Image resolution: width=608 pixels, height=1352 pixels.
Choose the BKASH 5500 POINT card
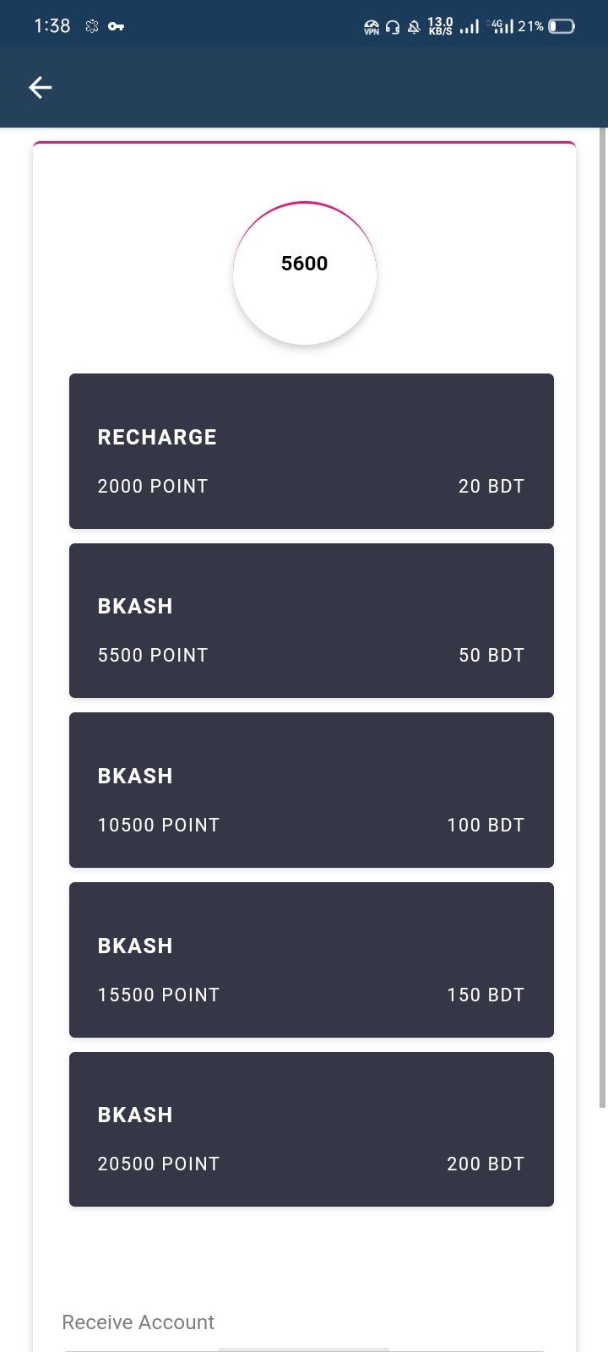point(312,621)
